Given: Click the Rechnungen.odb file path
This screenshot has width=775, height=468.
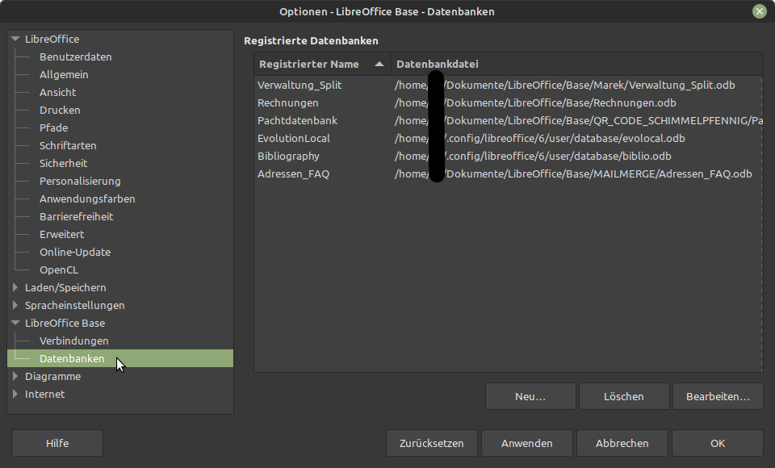Looking at the screenshot, I should click(x=535, y=102).
